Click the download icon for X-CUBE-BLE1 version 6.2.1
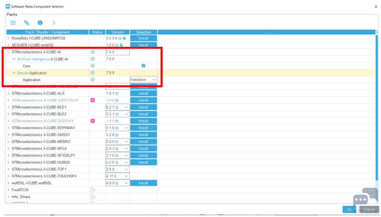 point(117,107)
